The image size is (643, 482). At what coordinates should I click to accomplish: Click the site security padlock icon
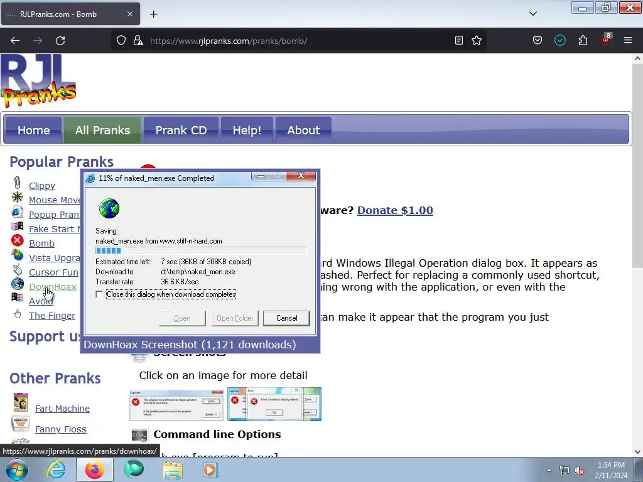(x=138, y=41)
